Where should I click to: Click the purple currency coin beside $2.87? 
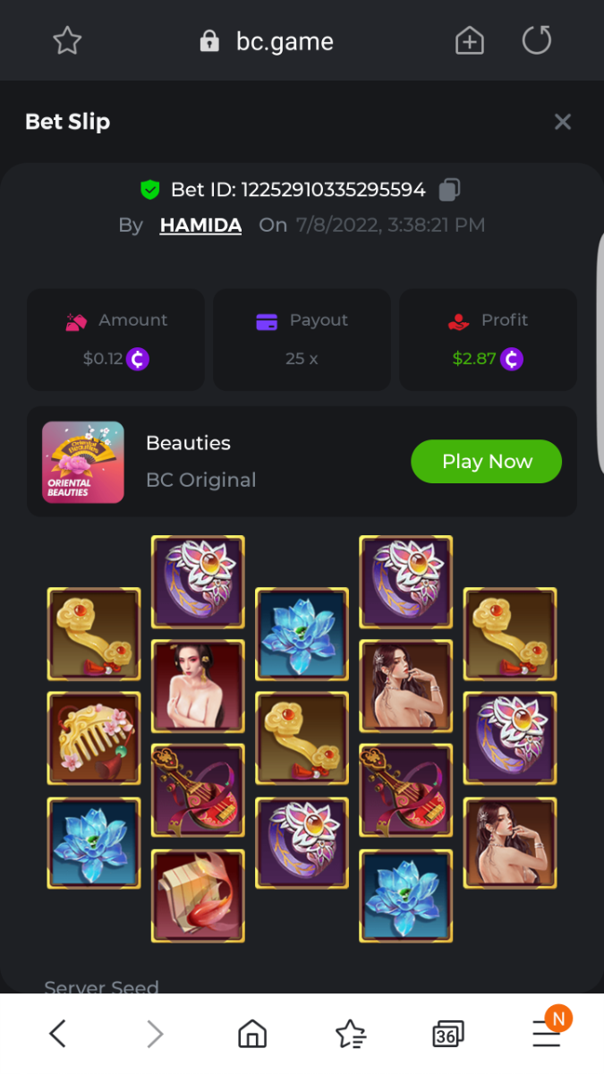[512, 359]
